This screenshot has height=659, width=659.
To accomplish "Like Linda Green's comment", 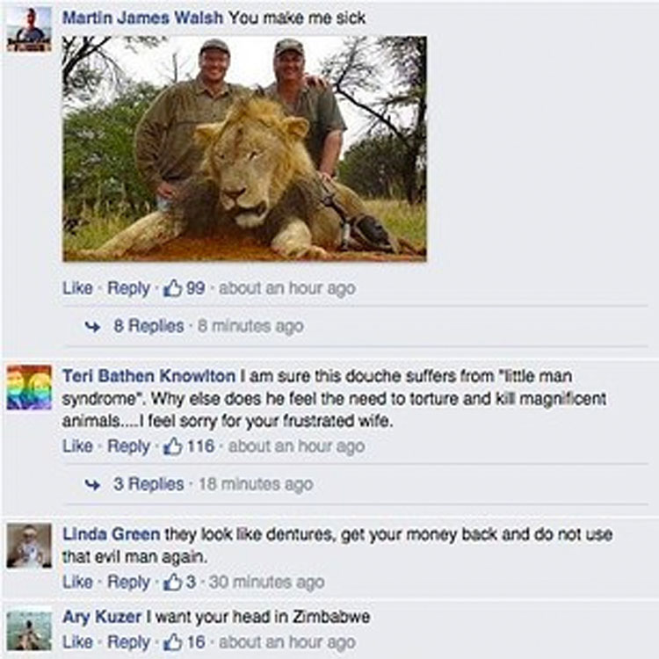I will point(77,583).
